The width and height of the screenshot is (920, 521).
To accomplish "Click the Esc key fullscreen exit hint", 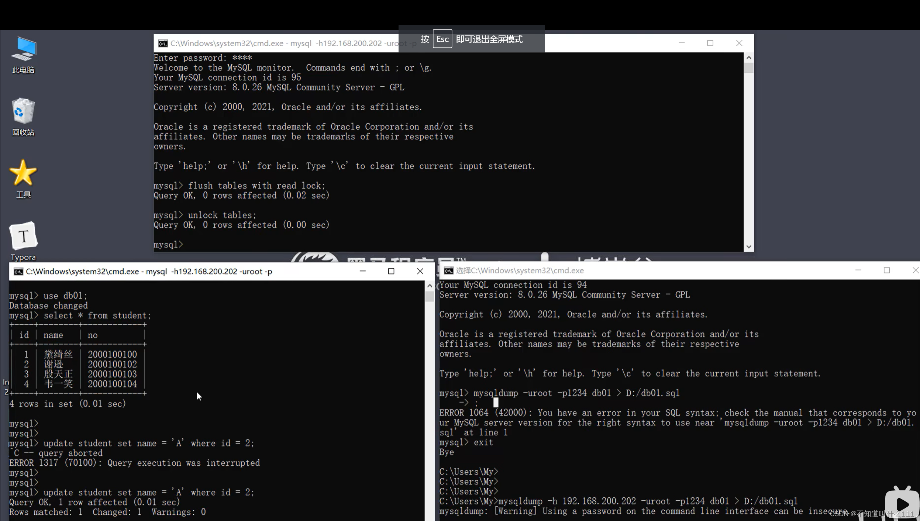I will 442,39.
